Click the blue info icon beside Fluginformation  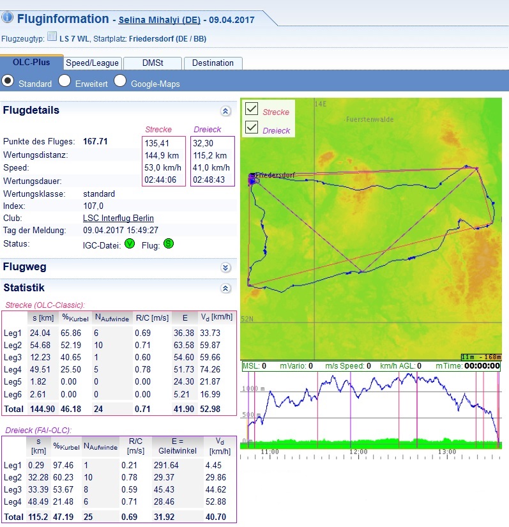point(8,18)
